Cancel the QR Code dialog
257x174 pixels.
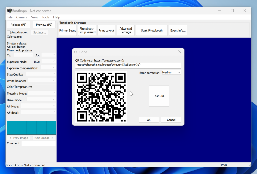pyautogui.click(x=171, y=120)
